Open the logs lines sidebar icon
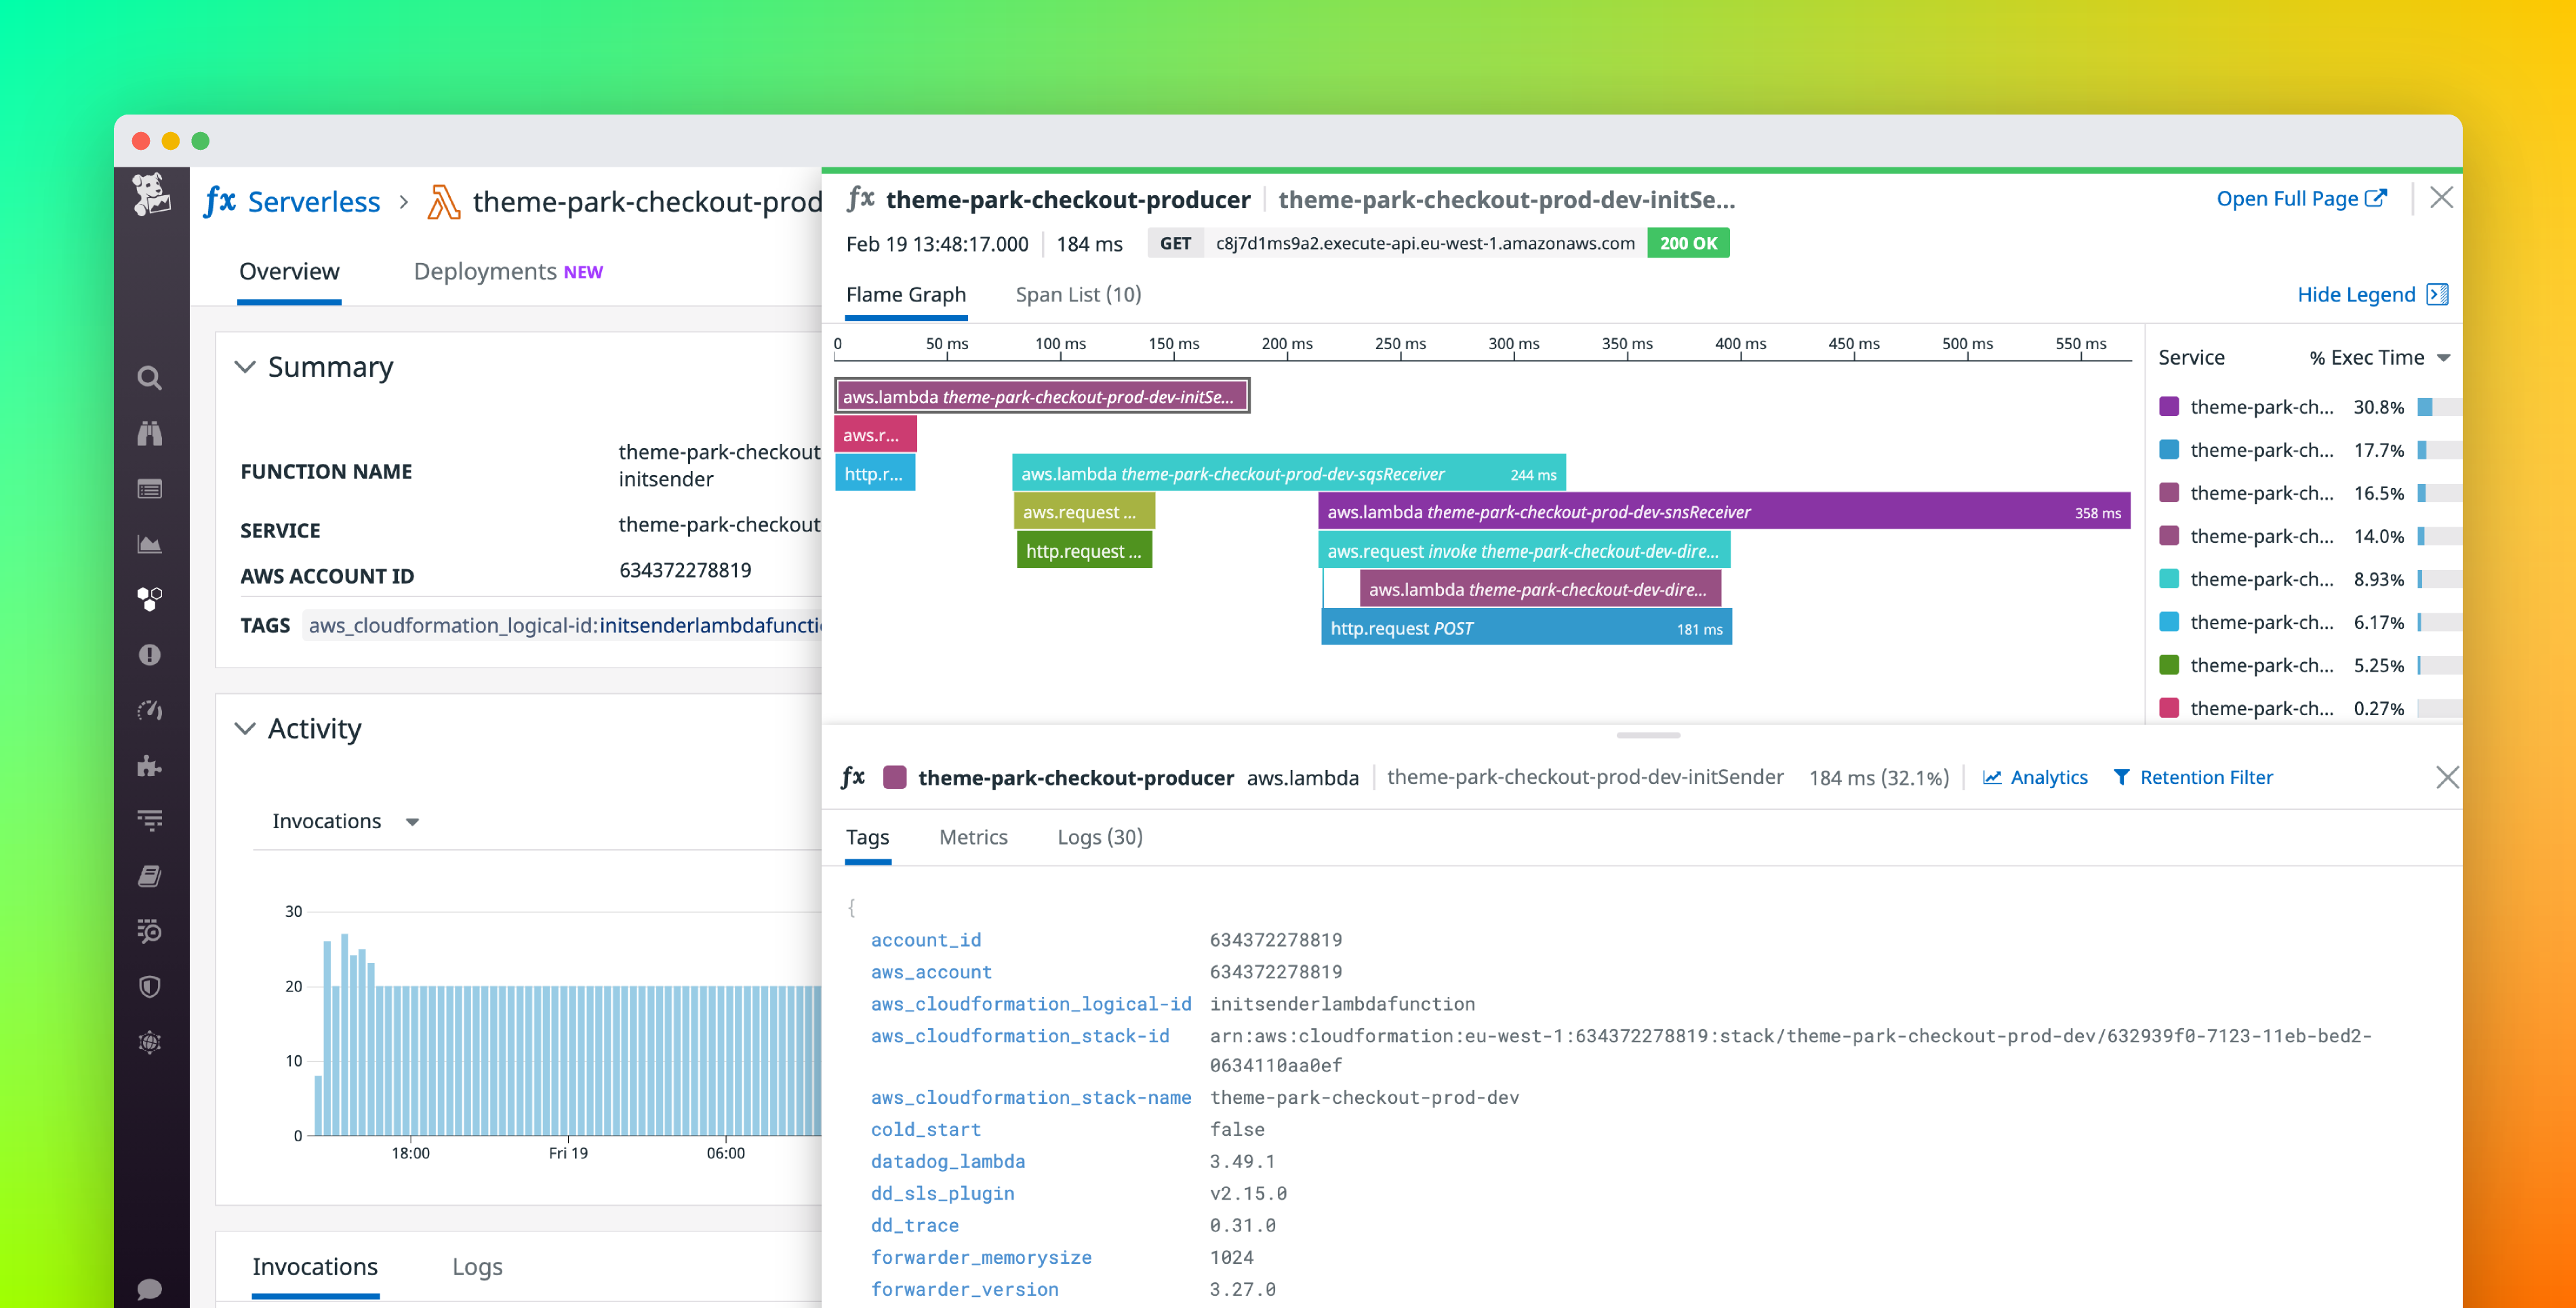Viewport: 2576px width, 1308px height. (x=150, y=821)
